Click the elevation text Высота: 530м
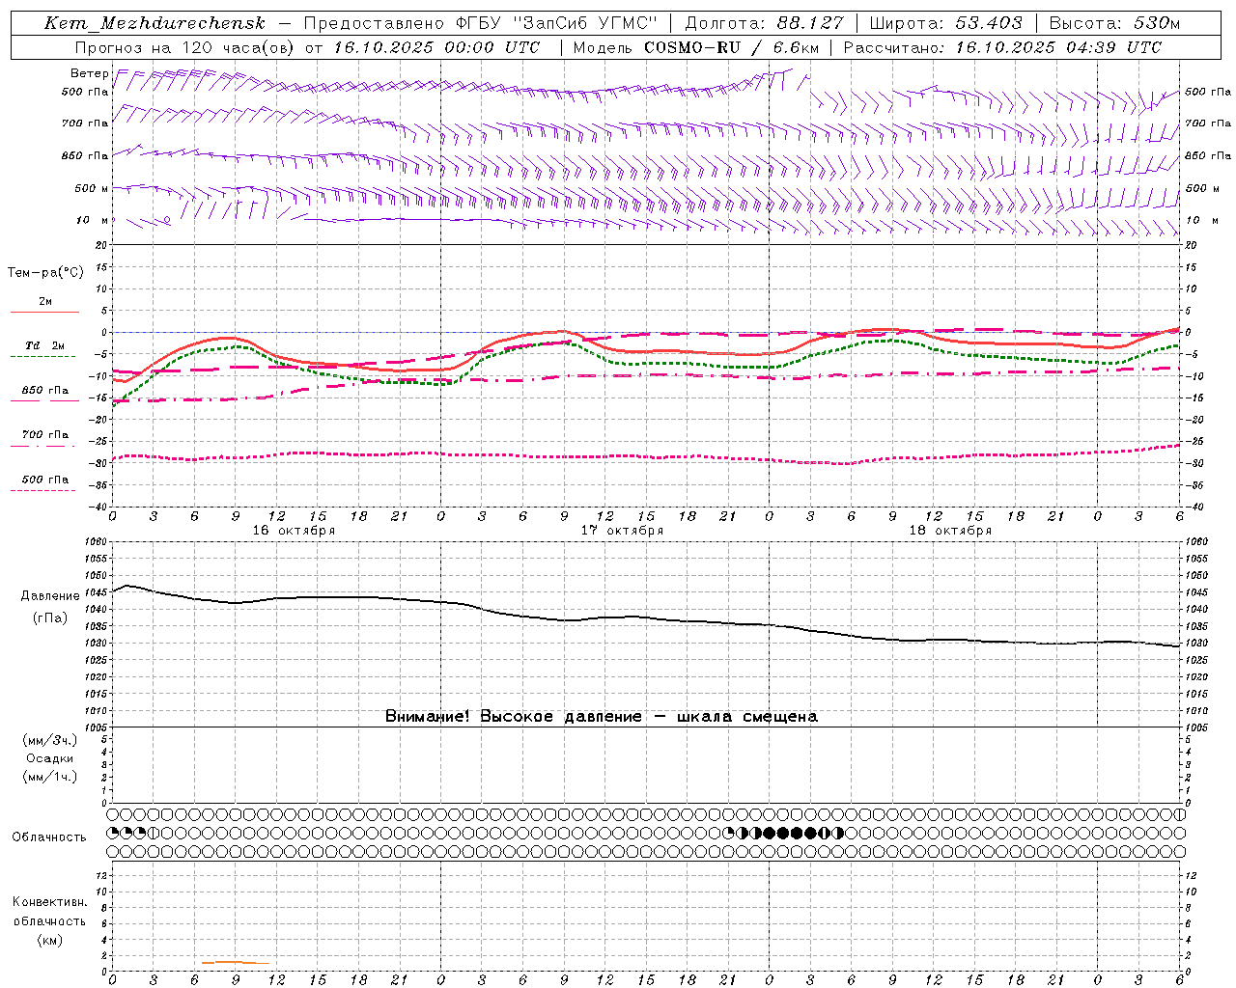1236x988 pixels. pyautogui.click(x=1114, y=23)
